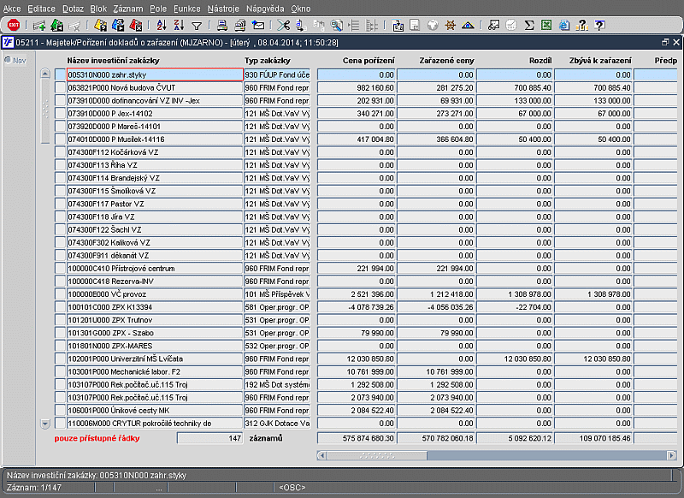This screenshot has height=498, width=684.
Task: Click the Sigma sum icon
Action: click(x=529, y=26)
